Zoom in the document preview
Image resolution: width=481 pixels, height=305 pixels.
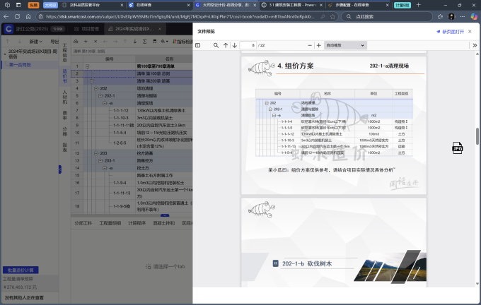click(318, 44)
